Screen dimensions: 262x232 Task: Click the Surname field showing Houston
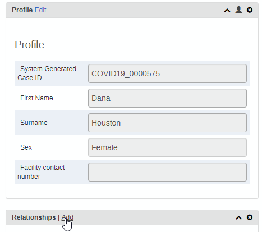[167, 123]
